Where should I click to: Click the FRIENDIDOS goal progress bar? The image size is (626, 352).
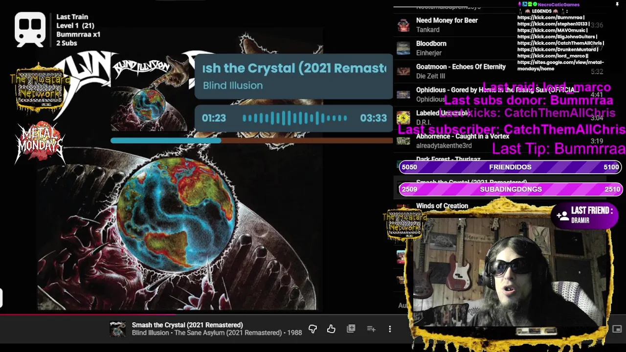pyautogui.click(x=510, y=167)
